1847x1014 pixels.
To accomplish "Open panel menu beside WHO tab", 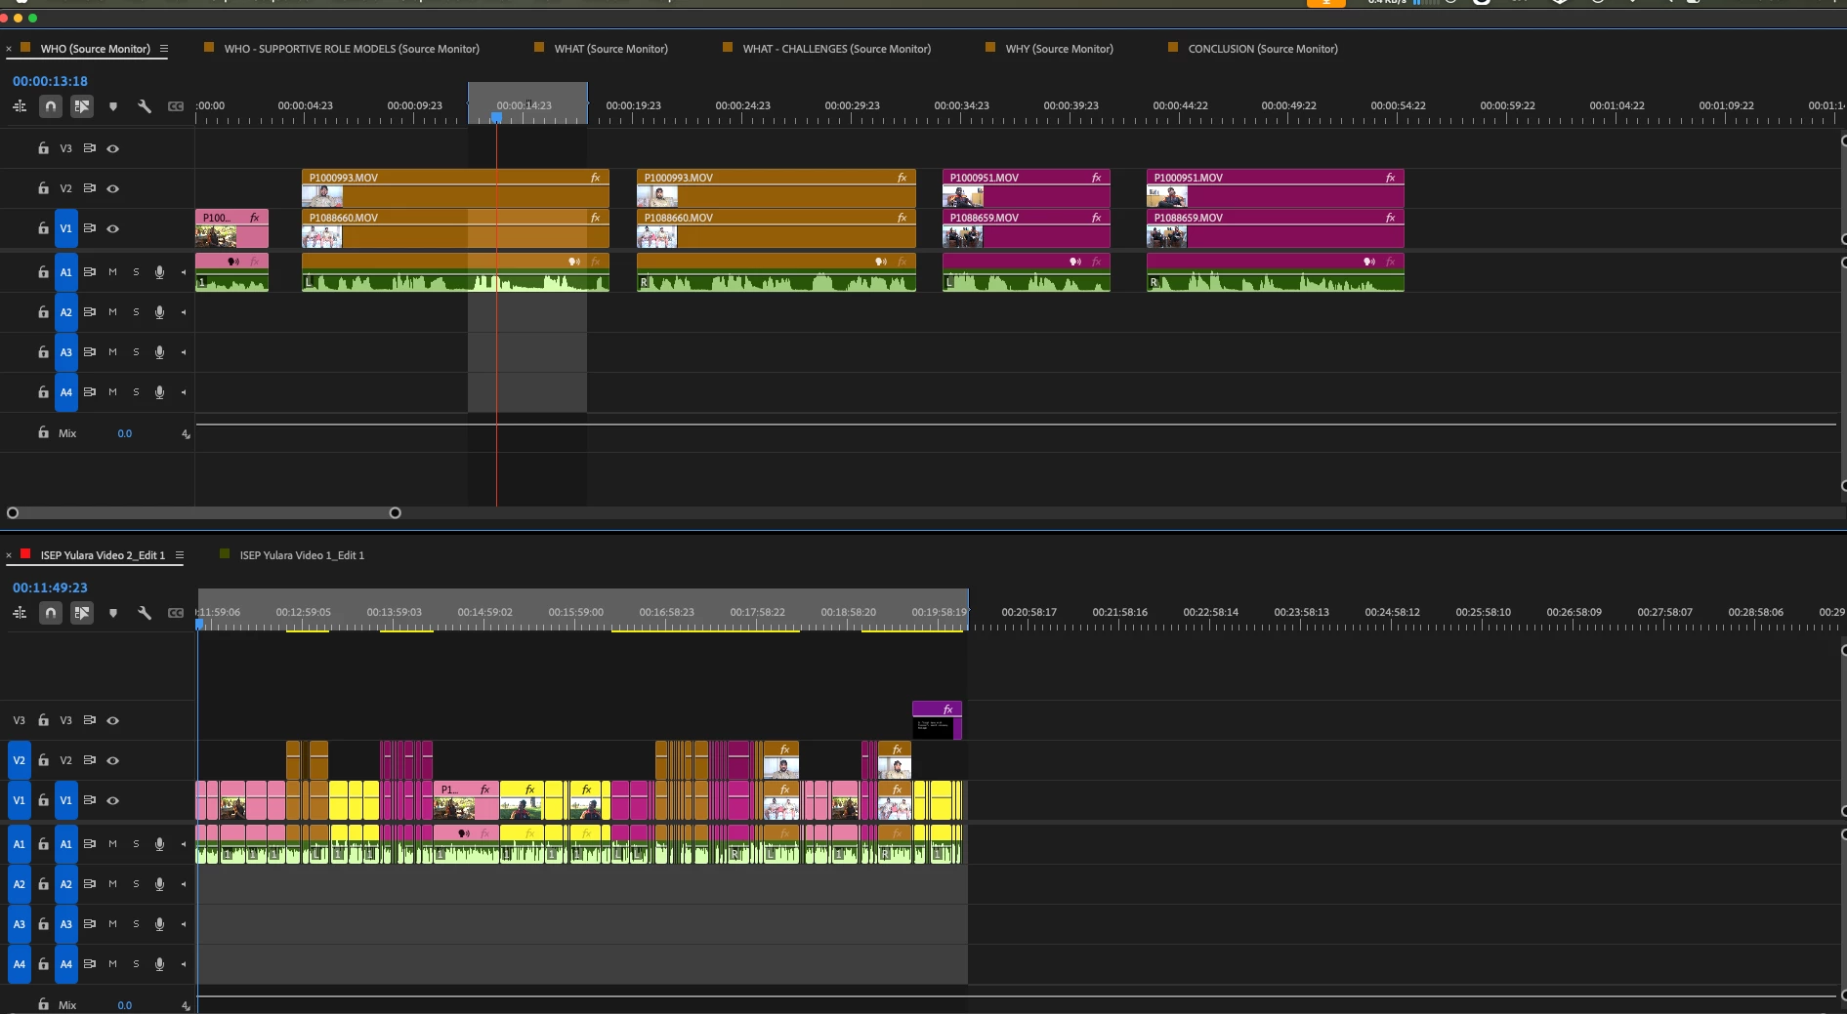I will (164, 49).
